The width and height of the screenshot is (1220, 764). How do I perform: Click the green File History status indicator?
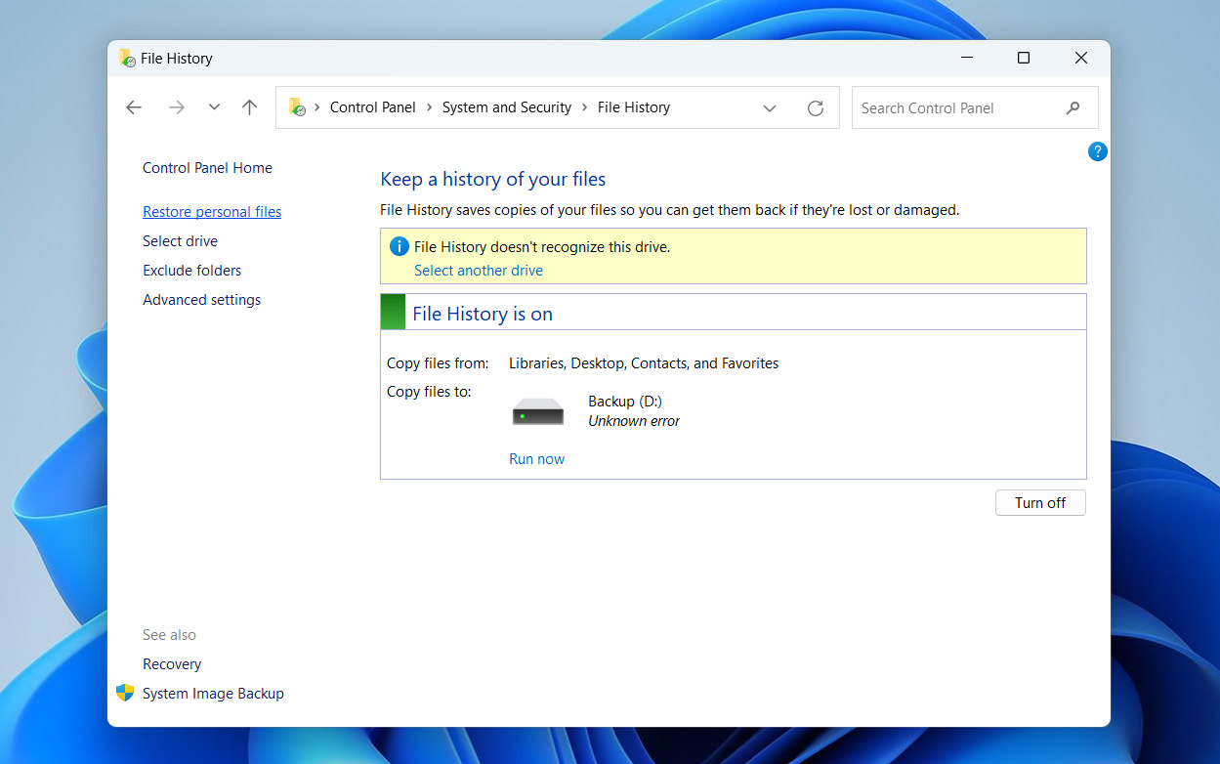[x=393, y=313]
